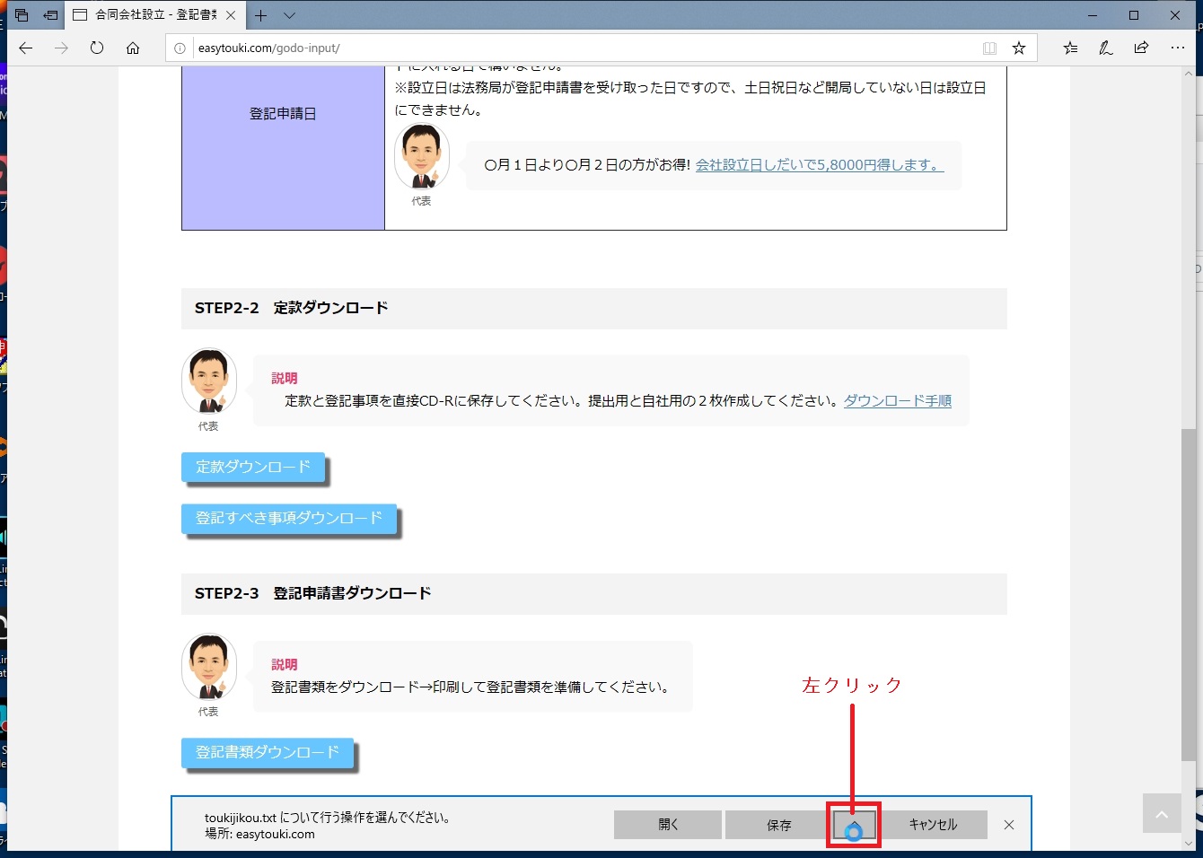The width and height of the screenshot is (1203, 858).
Task: Open the favorites hub
Action: point(1070,48)
